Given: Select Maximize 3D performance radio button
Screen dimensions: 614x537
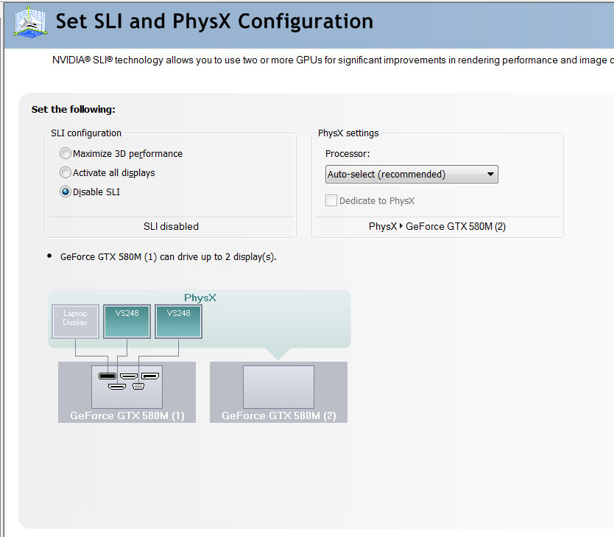Looking at the screenshot, I should tap(66, 153).
